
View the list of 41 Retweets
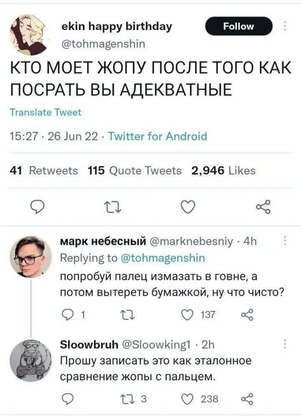[x=44, y=170]
